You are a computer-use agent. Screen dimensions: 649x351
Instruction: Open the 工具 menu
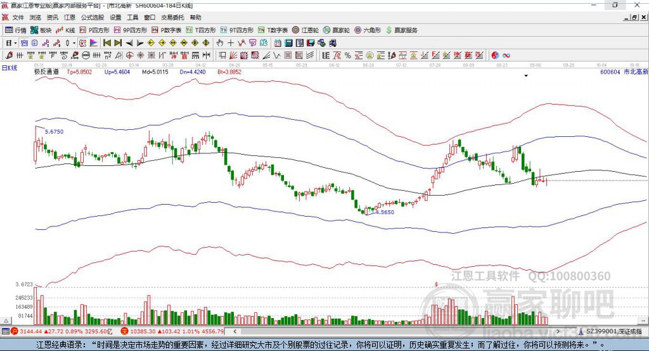pos(132,17)
